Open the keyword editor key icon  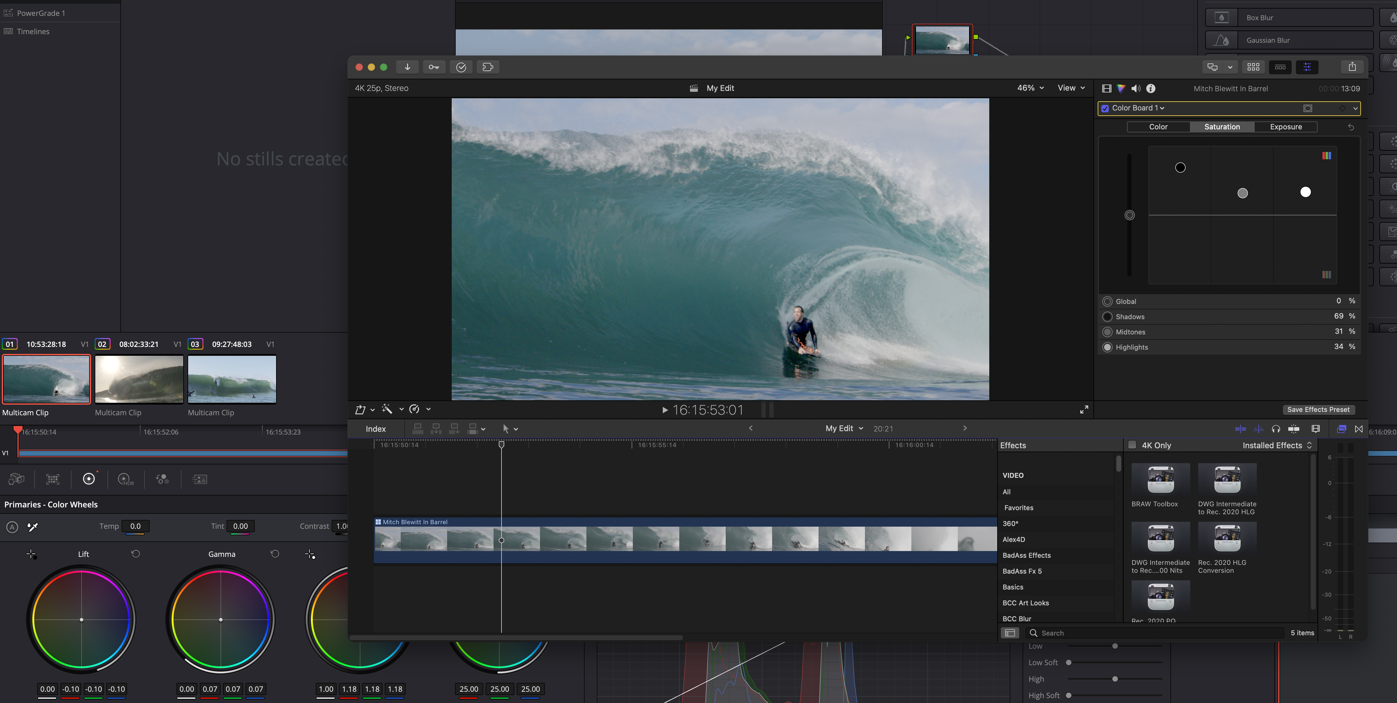(434, 67)
